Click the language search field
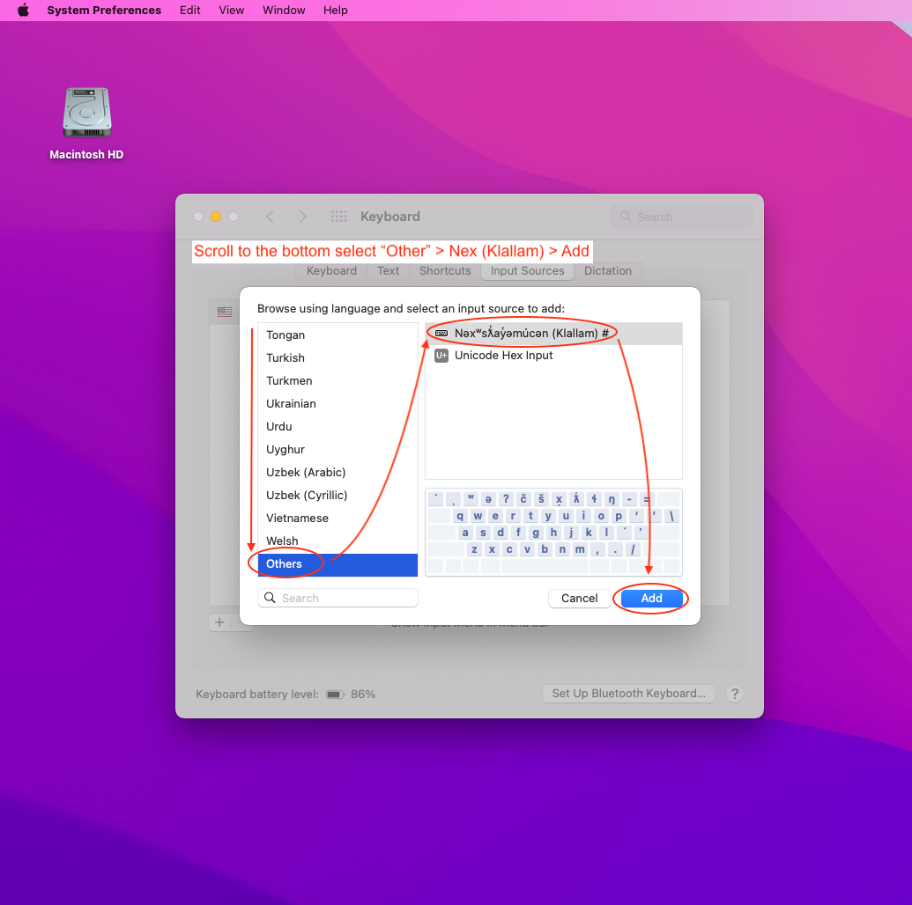This screenshot has width=912, height=905. (x=337, y=598)
